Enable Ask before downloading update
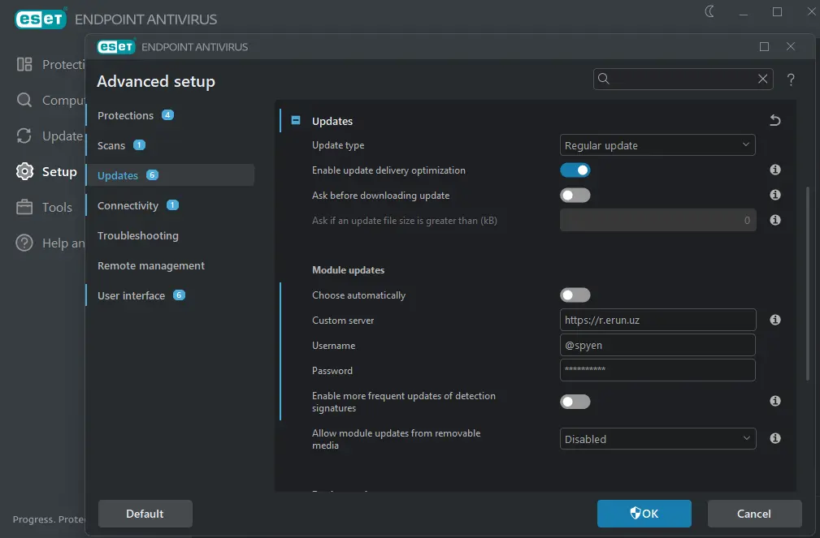 click(x=575, y=196)
